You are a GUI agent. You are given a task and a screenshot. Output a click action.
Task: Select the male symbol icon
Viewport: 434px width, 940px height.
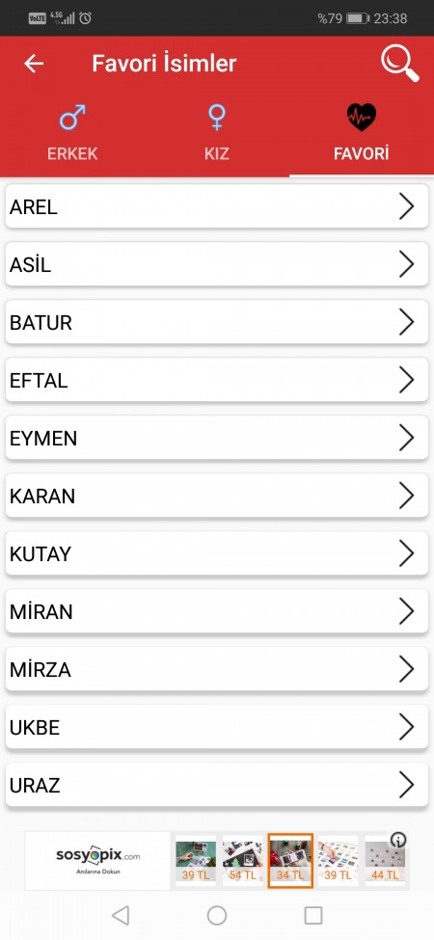(x=72, y=118)
